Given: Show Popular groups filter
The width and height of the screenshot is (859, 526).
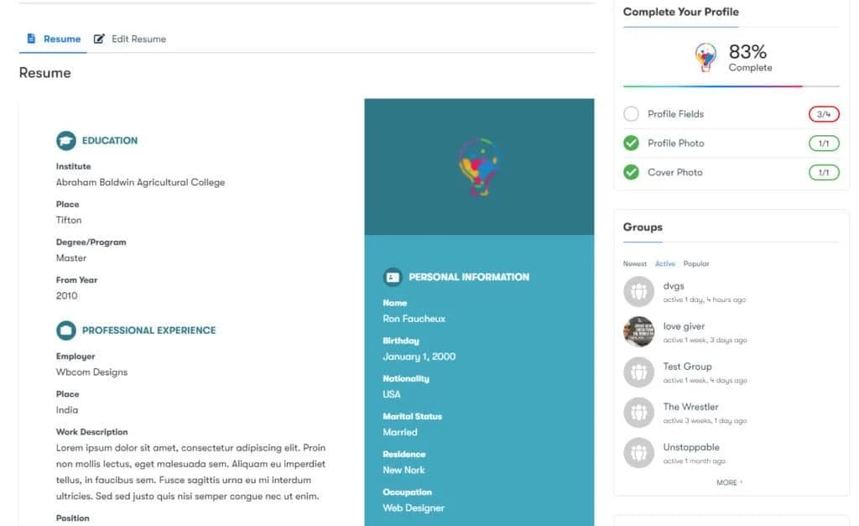Looking at the screenshot, I should click(x=696, y=264).
